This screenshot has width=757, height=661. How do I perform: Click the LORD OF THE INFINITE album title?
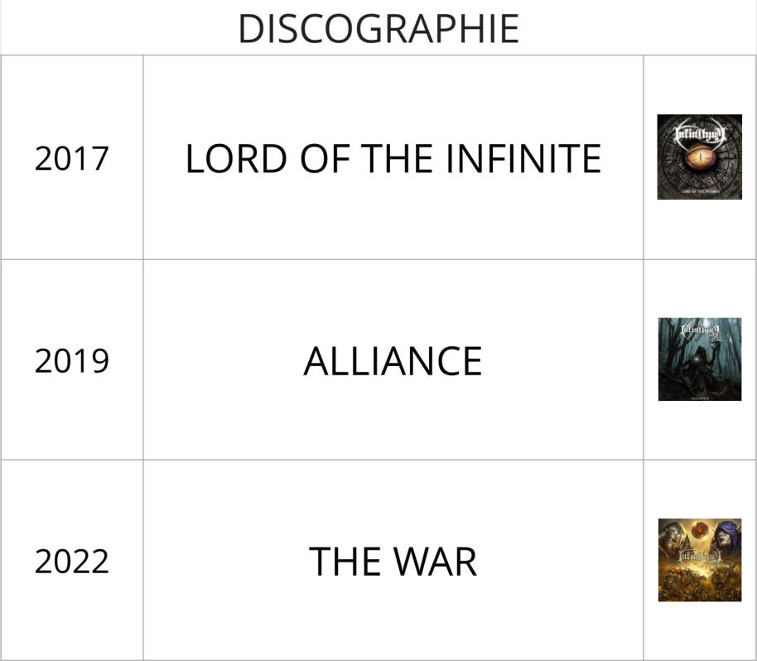393,158
